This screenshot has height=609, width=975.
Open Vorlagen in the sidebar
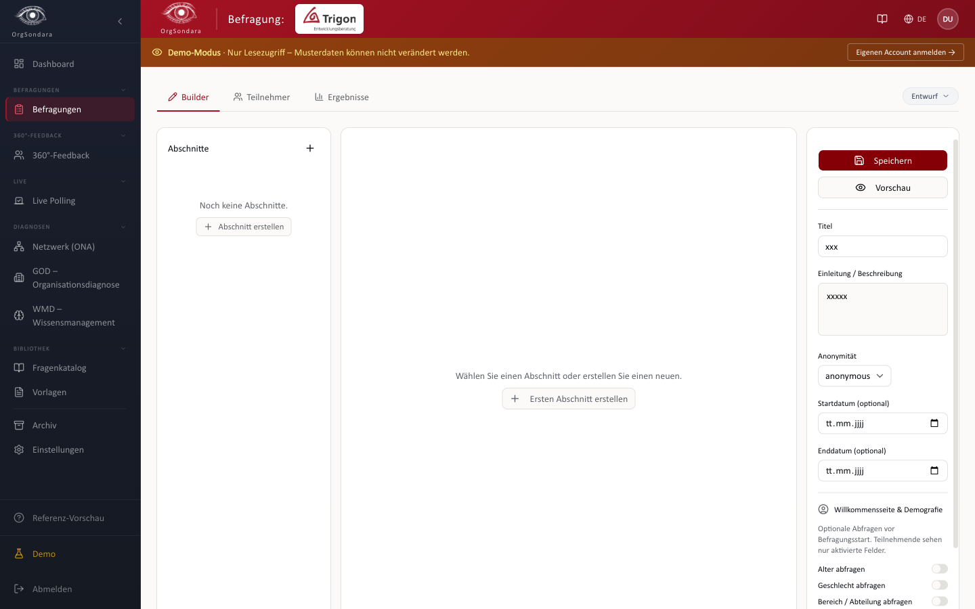coord(70,392)
